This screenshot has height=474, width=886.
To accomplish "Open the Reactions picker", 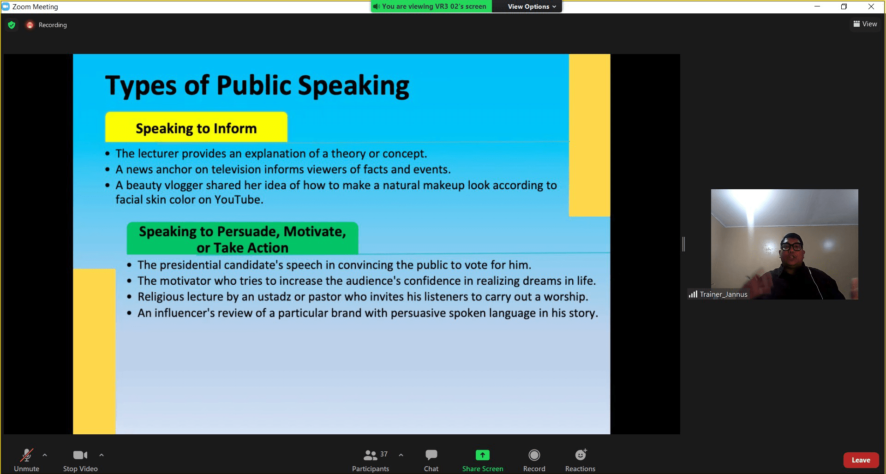I will coord(580,455).
